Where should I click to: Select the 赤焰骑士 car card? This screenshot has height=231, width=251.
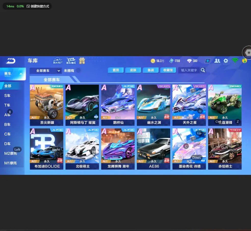tap(225, 149)
